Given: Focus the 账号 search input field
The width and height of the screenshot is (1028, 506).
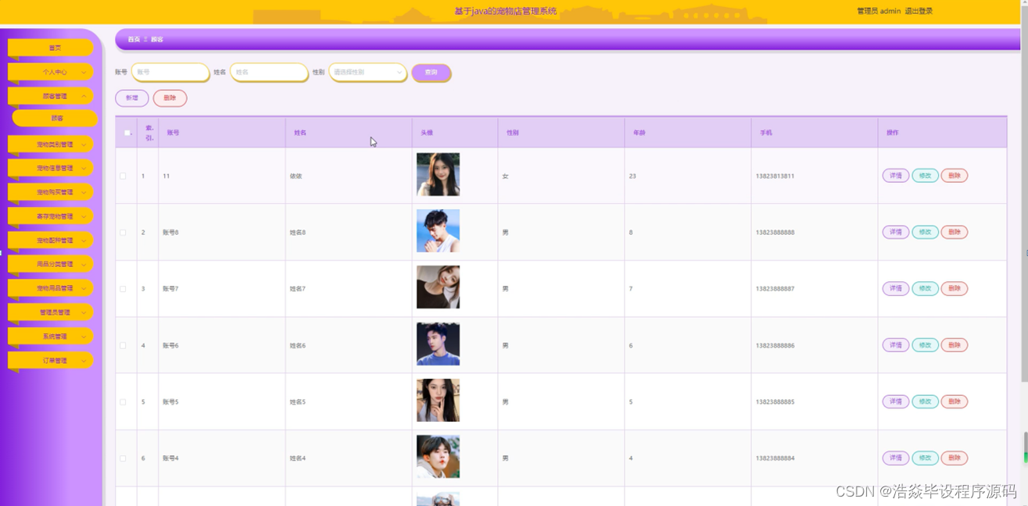Looking at the screenshot, I should coord(170,72).
